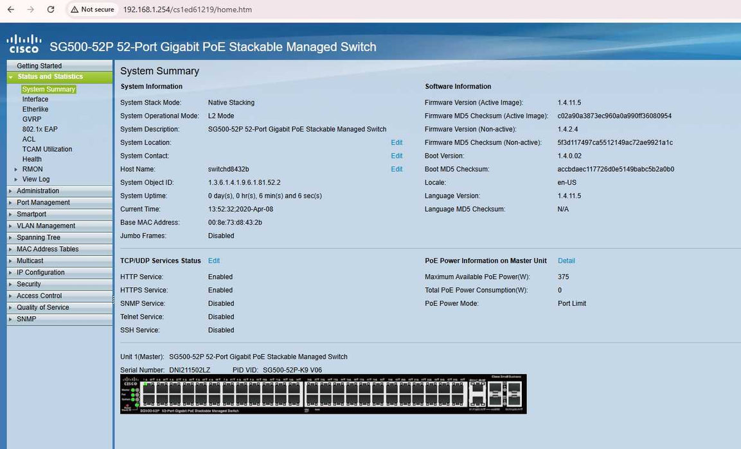Click the browser forward arrow
The width and height of the screenshot is (741, 449).
click(x=31, y=10)
